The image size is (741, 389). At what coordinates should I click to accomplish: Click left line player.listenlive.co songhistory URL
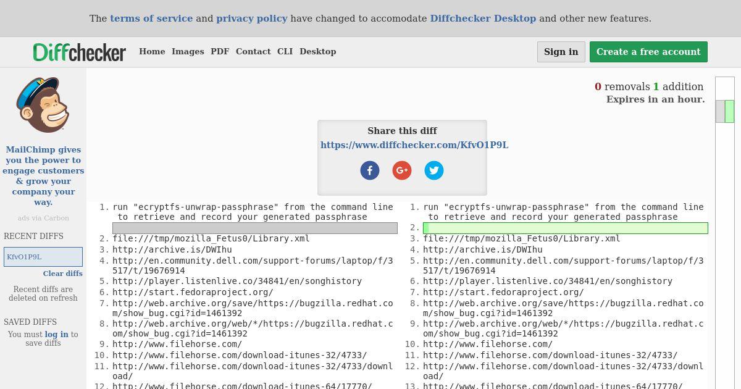point(237,282)
